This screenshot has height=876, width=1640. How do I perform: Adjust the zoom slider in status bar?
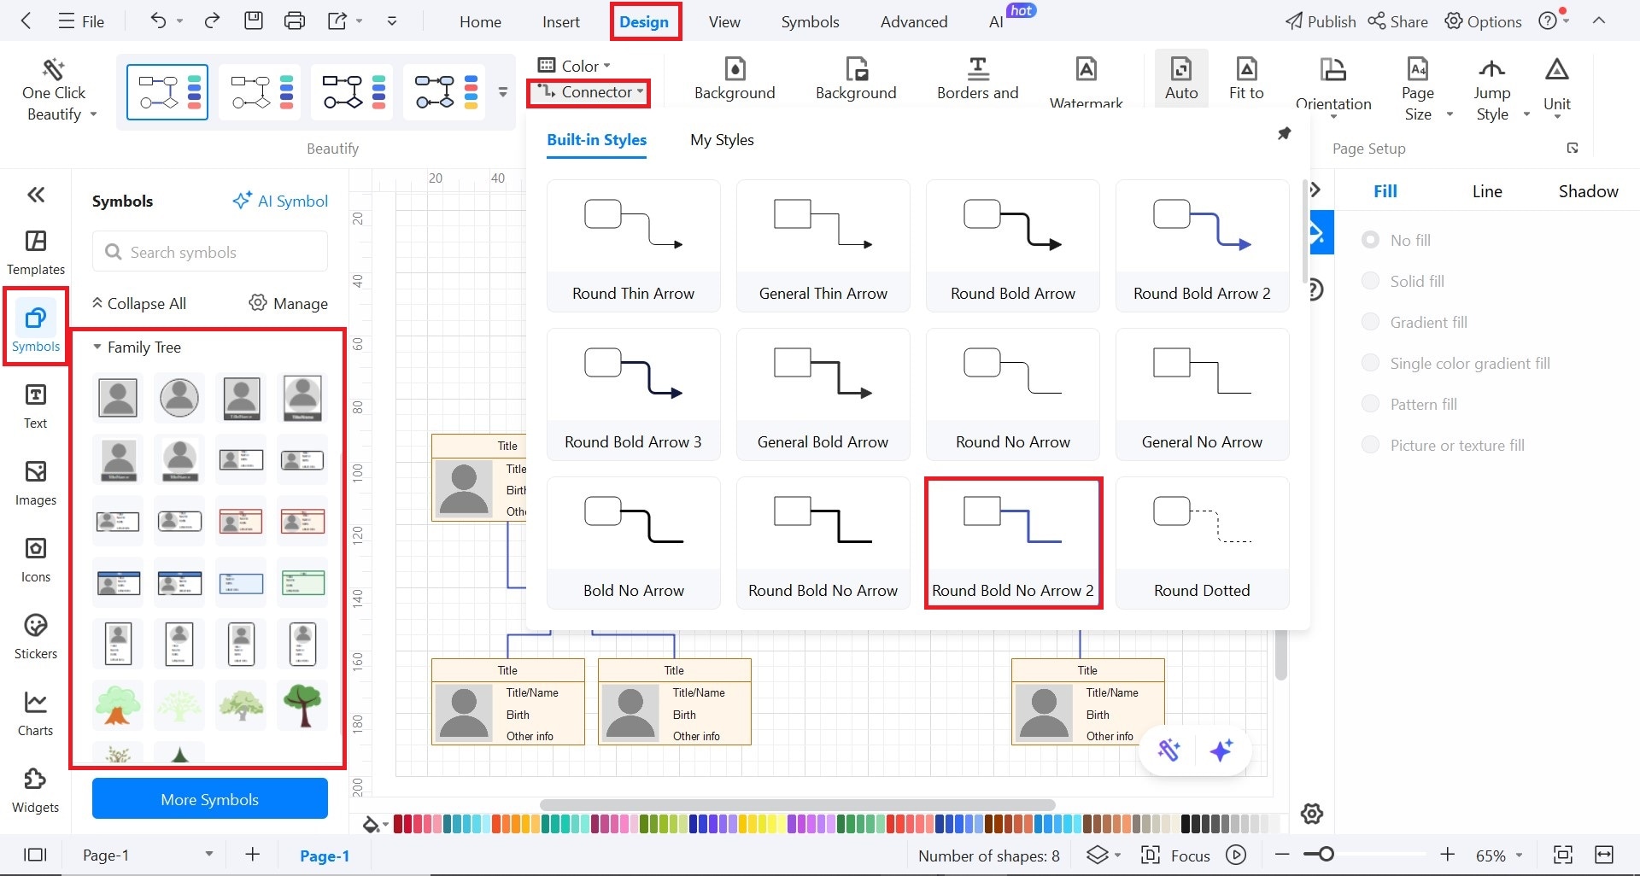click(1325, 855)
